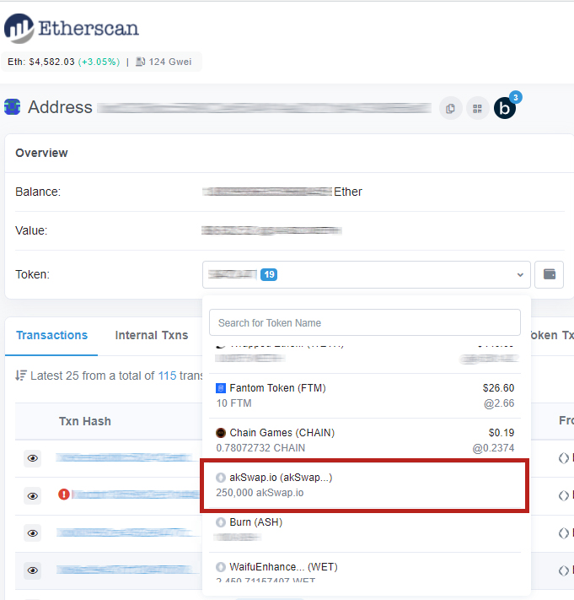The image size is (574, 600).
Task: Select the akSwap.io token entry
Action: point(365,485)
